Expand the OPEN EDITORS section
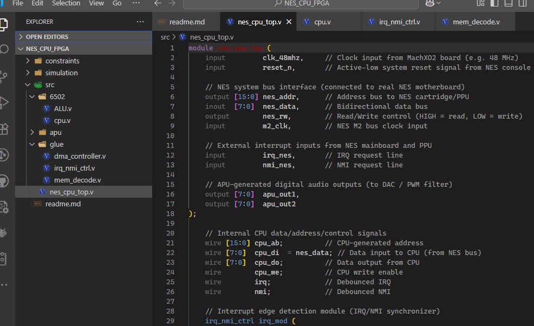534x326 pixels. click(83, 37)
